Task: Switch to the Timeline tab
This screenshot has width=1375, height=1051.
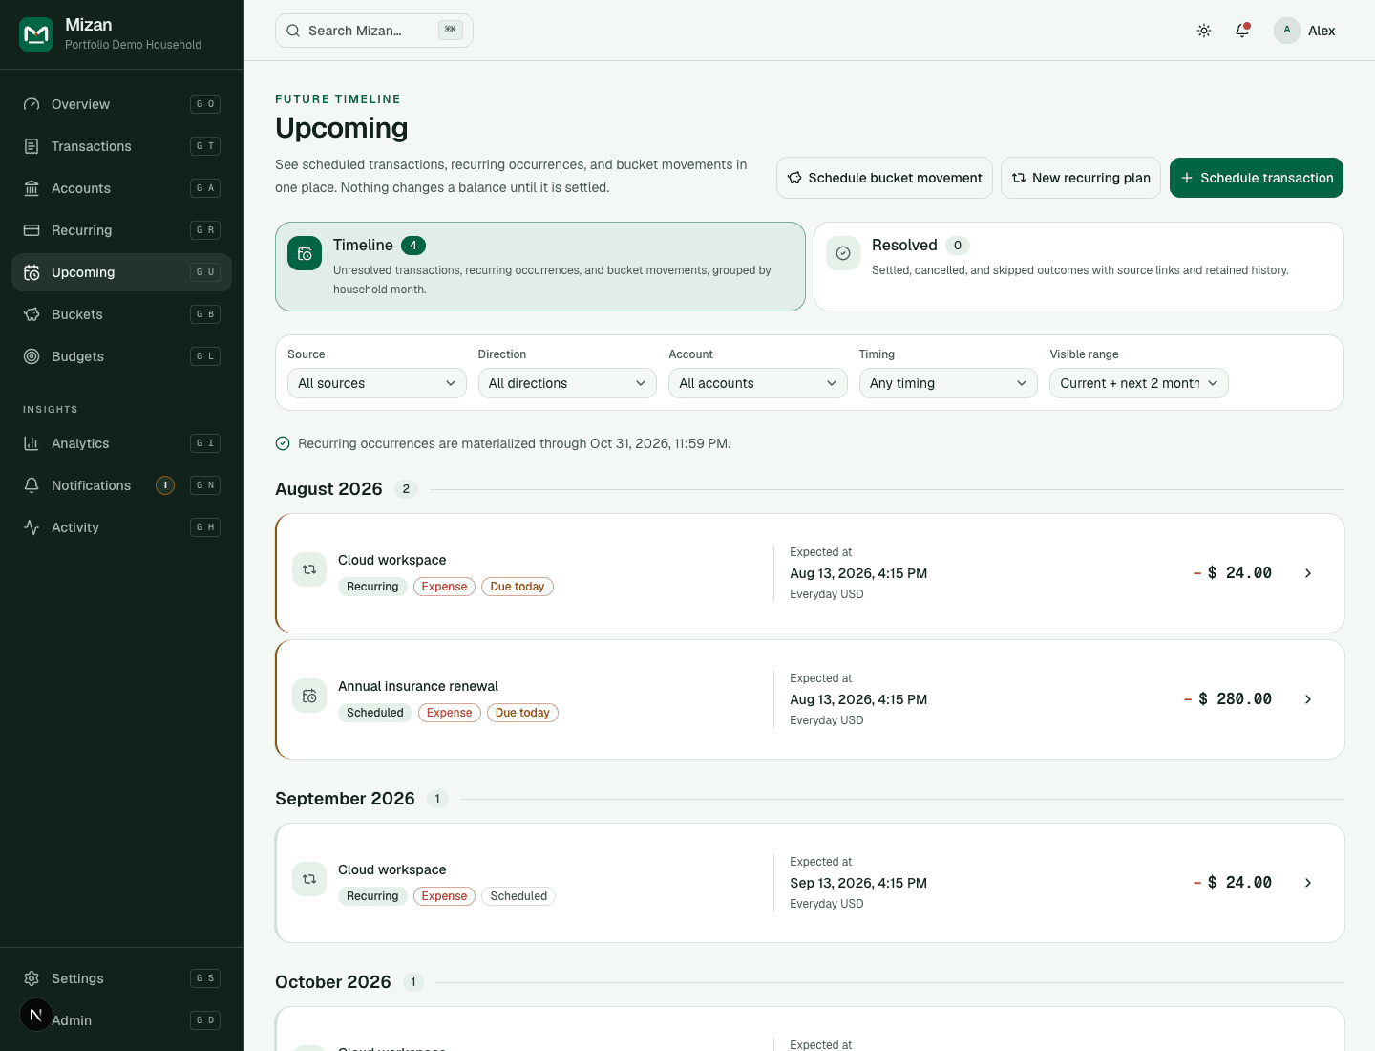Action: [x=540, y=267]
